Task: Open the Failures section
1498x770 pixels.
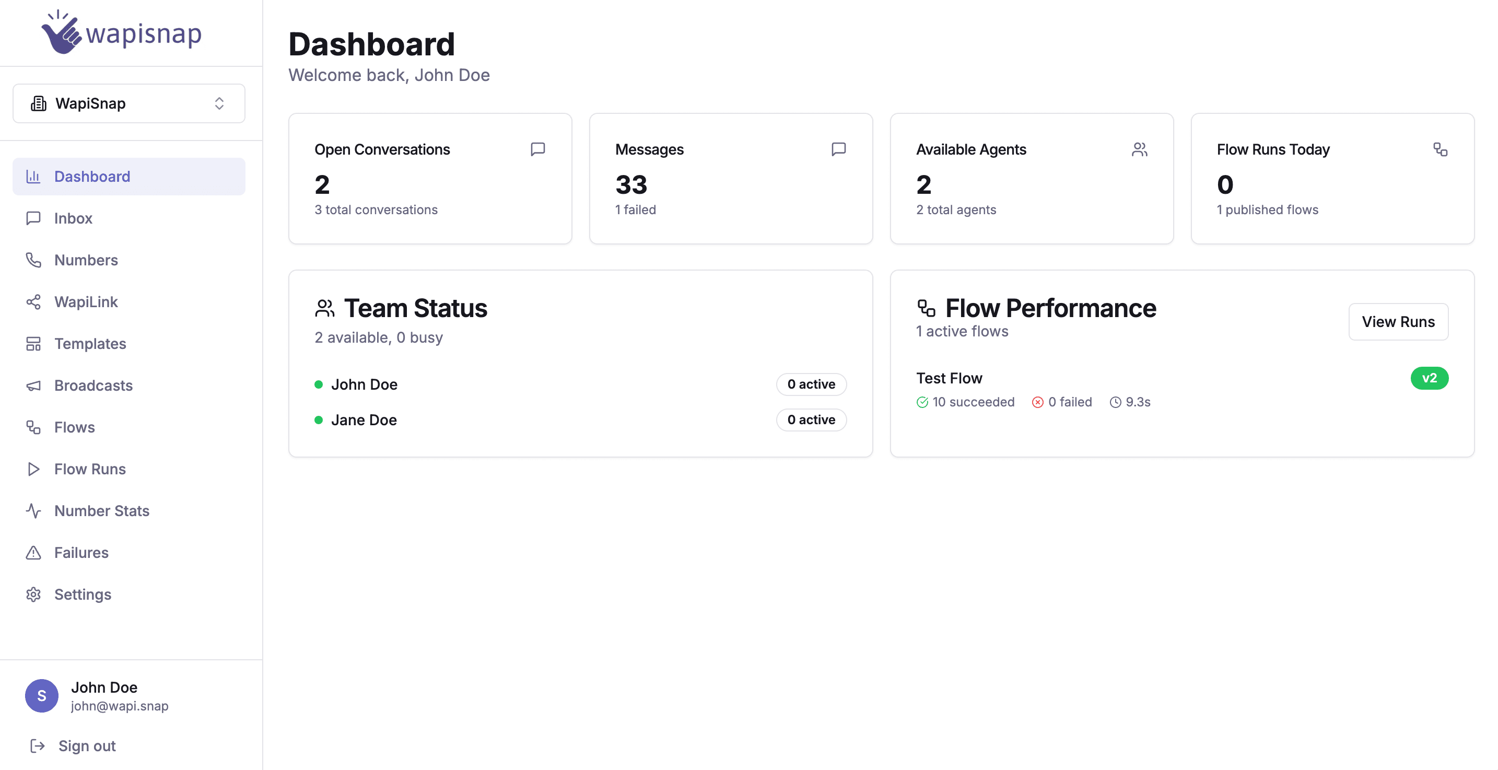Action: pyautogui.click(x=81, y=553)
